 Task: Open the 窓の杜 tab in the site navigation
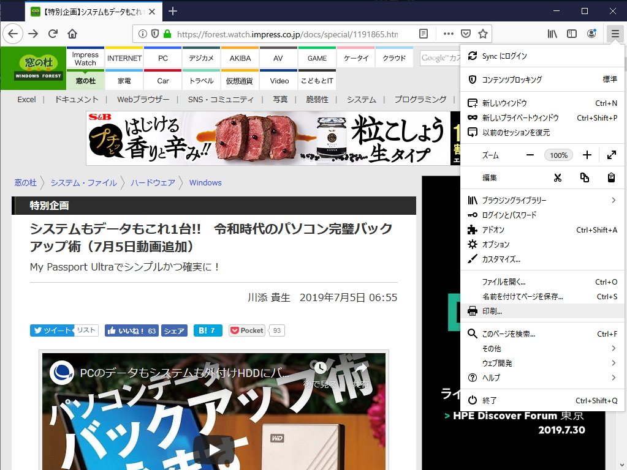[x=85, y=80]
